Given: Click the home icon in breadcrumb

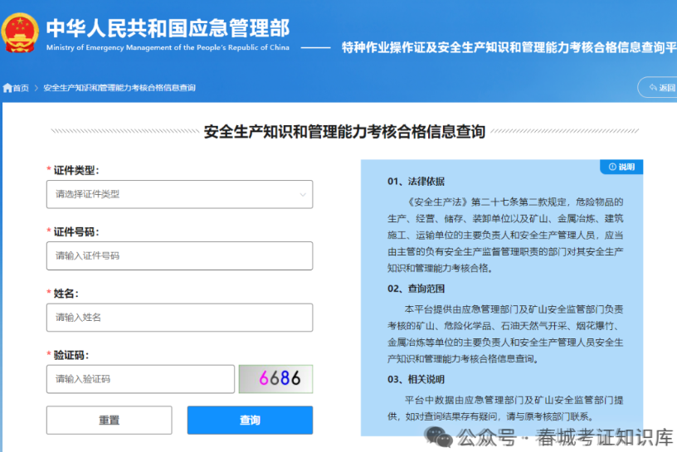Looking at the screenshot, I should [x=7, y=88].
